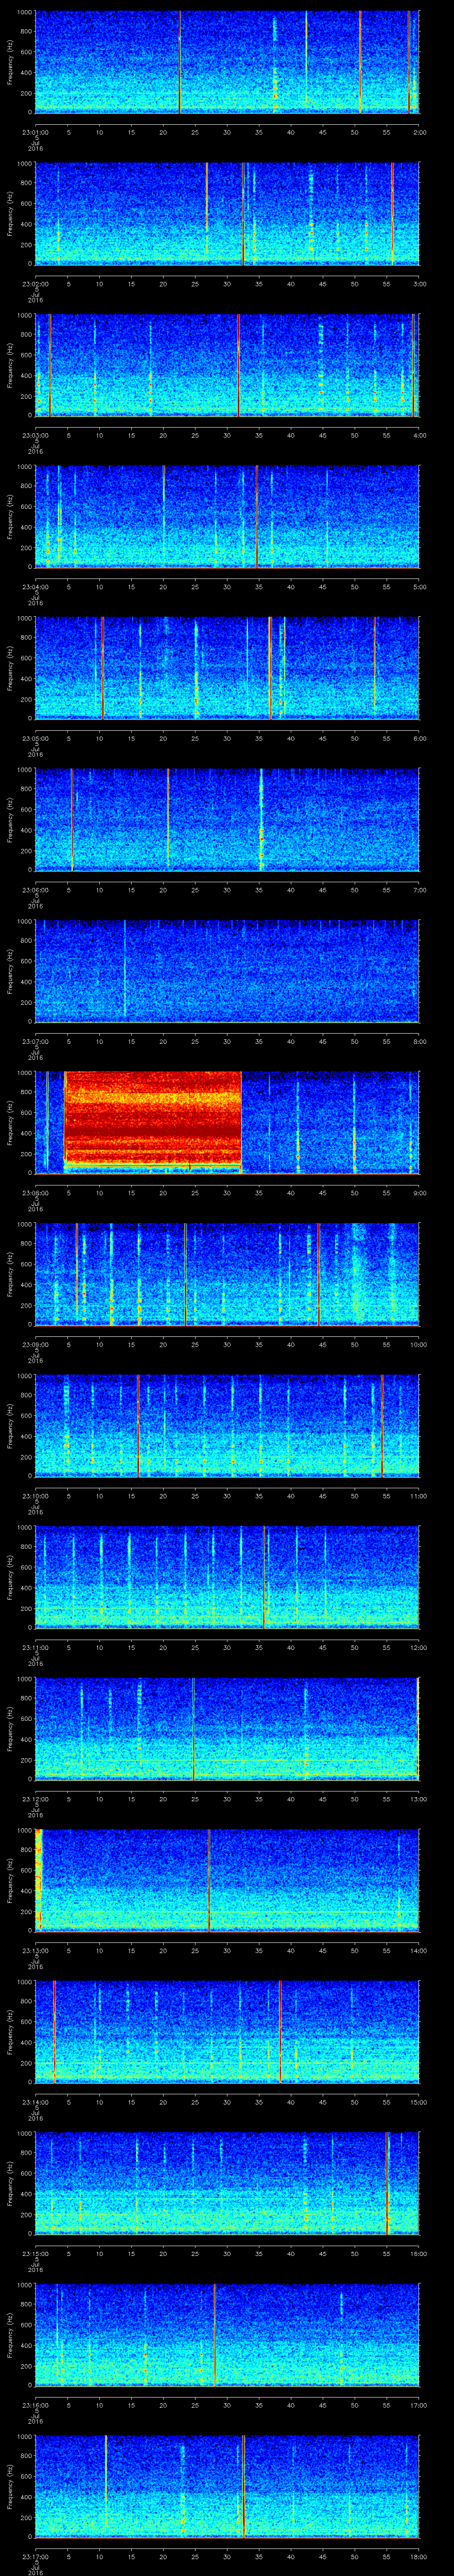The height and width of the screenshot is (2576, 454).
Task: Click the 23:06:00 time axis label
Action: pyautogui.click(x=35, y=890)
